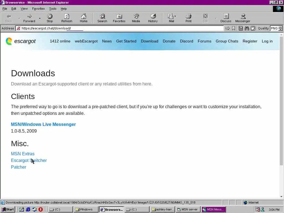Click the Forward toolbar button
The width and height of the screenshot is (284, 213).
(x=29, y=18)
